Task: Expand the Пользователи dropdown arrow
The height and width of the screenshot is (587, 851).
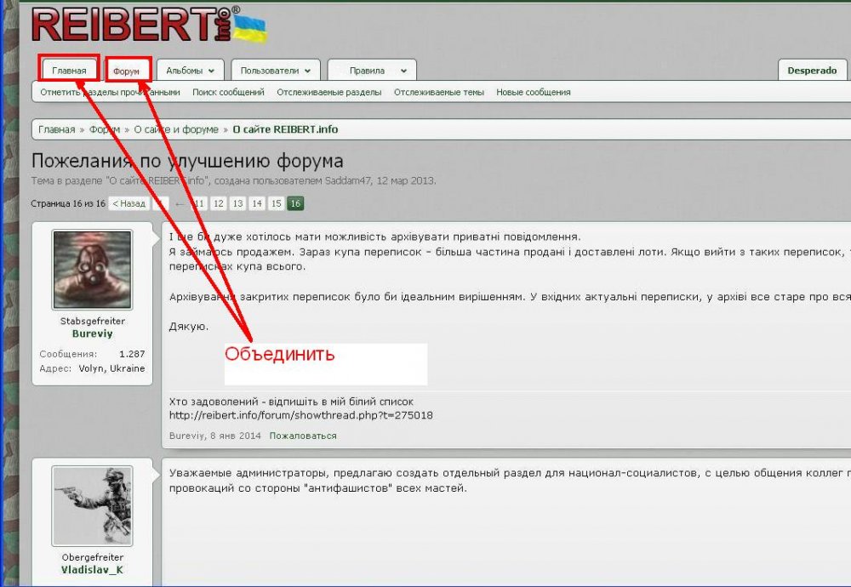Action: (x=308, y=71)
